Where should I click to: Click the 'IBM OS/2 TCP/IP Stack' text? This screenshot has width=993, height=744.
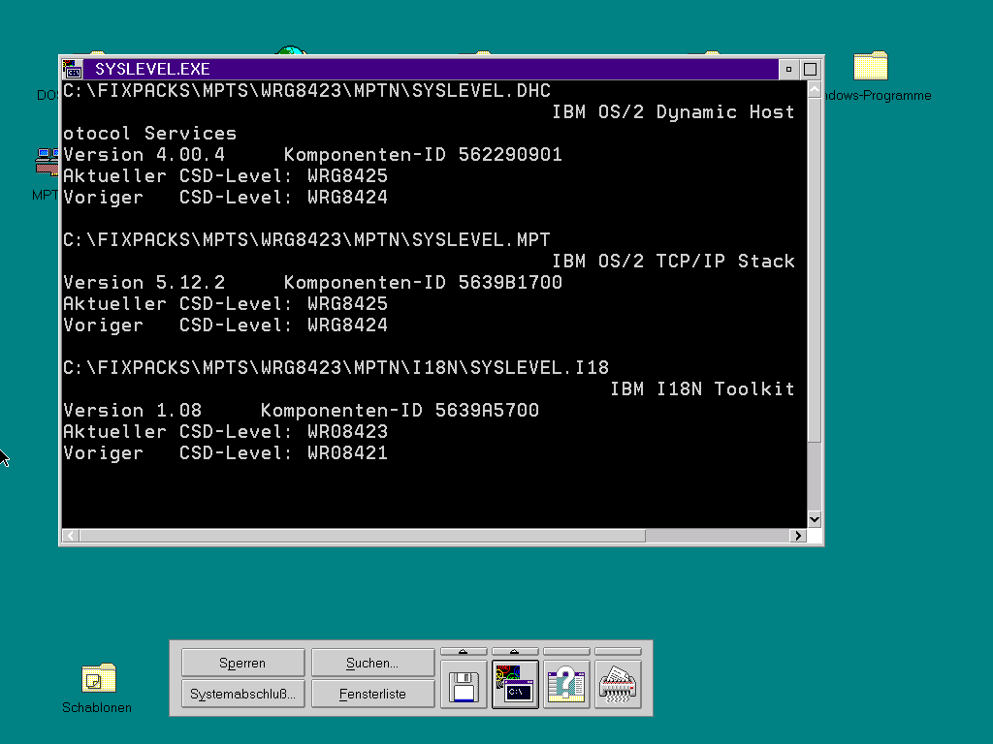(673, 262)
